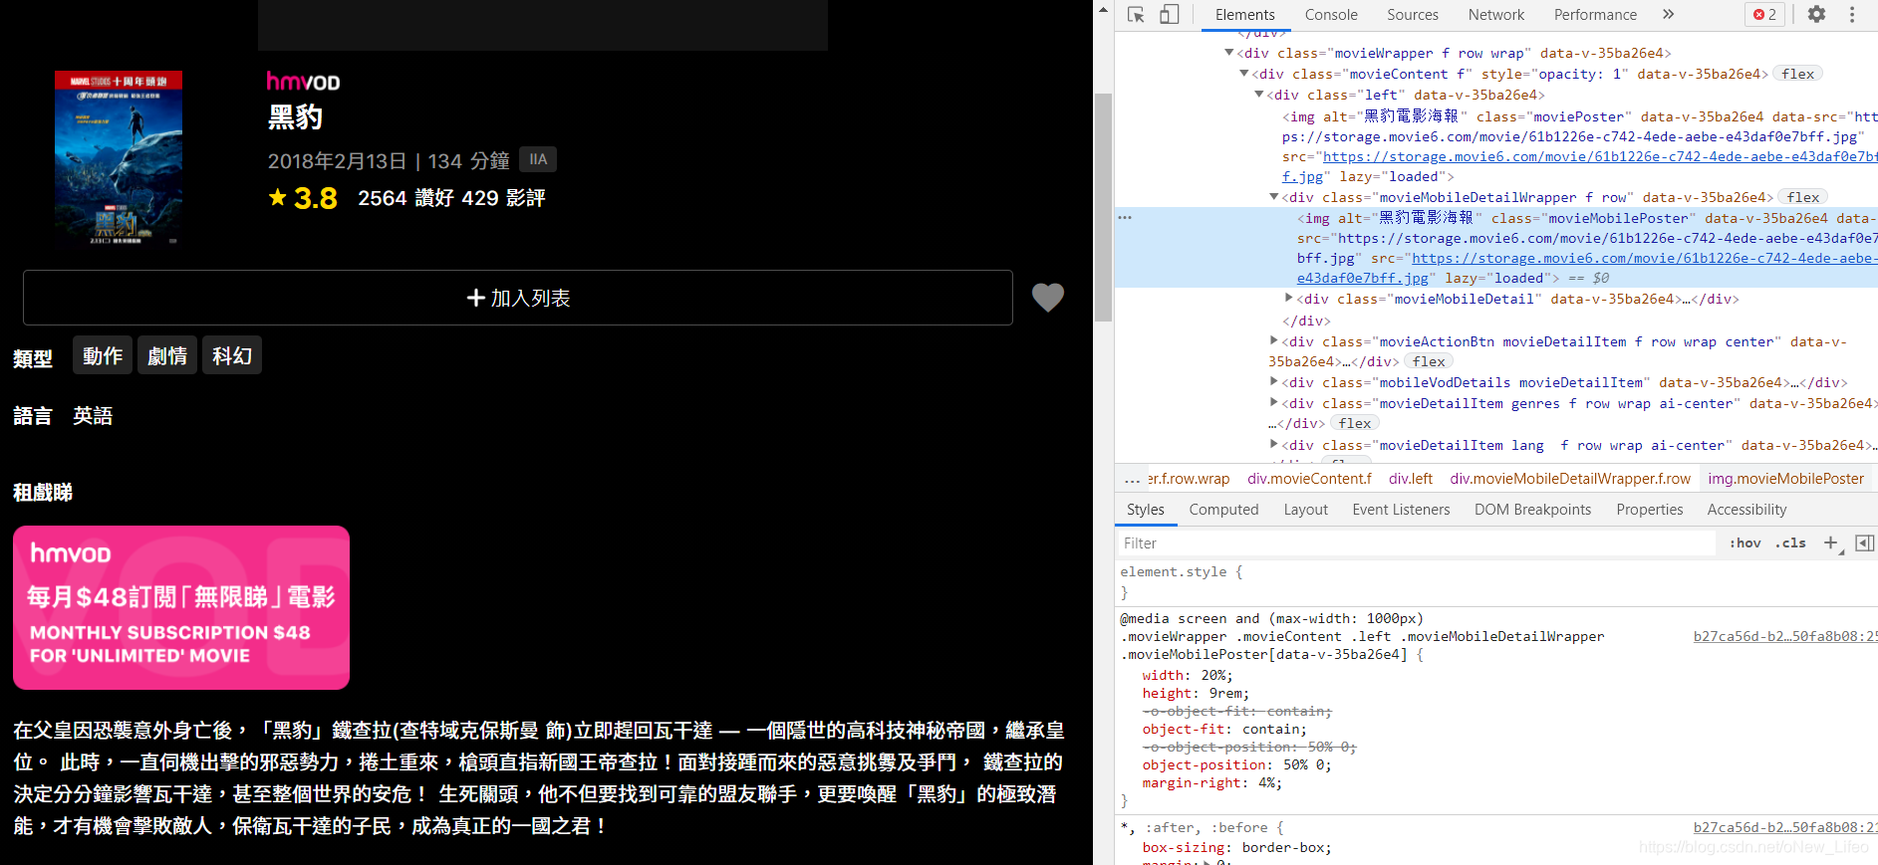Collapse the movieWrapper div node

1229,53
